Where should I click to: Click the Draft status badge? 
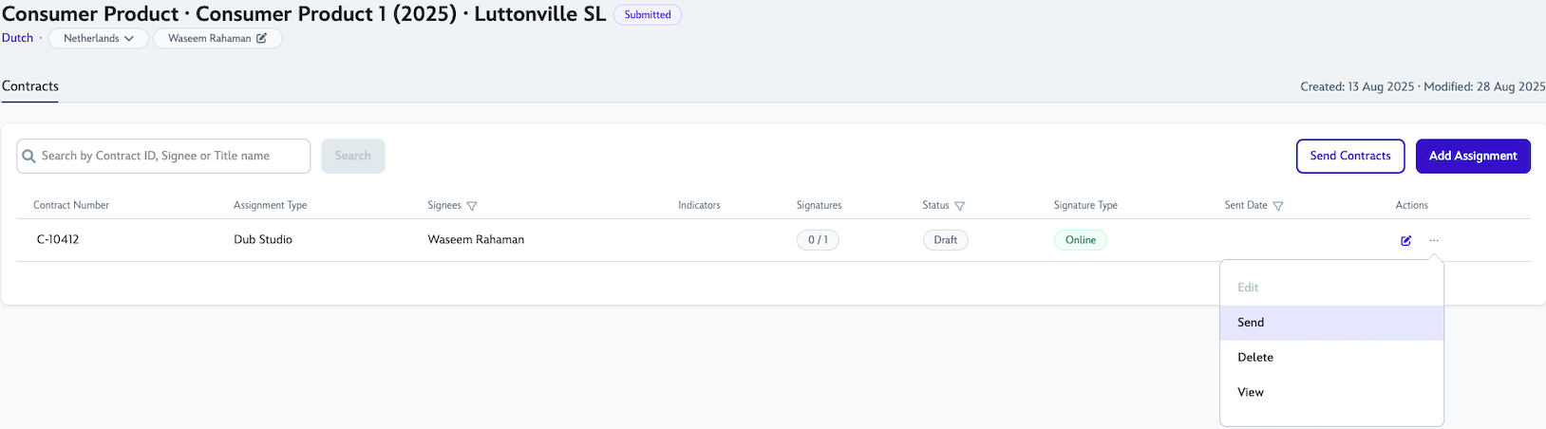coord(945,240)
